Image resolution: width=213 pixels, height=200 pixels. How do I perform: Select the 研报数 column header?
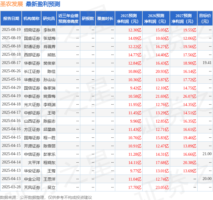coord(88,18)
